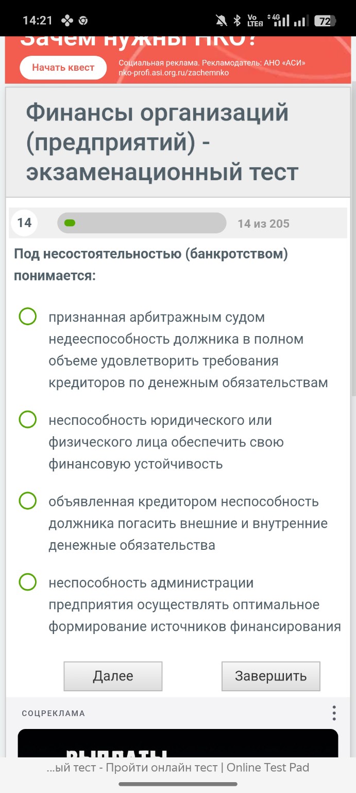Screen dimensions: 356x793
Task: Select the option about администрации предприятия
Action: (27, 582)
